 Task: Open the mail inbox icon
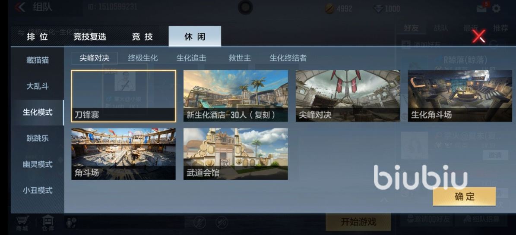[x=481, y=9]
